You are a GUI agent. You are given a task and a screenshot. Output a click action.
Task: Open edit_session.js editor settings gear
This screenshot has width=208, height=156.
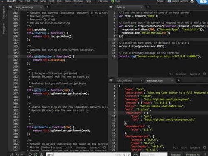point(104,148)
